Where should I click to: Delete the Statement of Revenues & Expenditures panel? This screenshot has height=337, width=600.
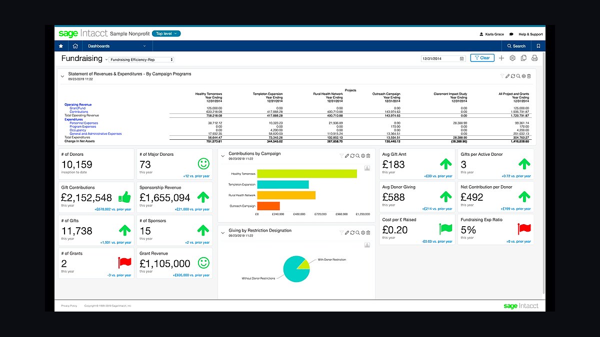(x=529, y=76)
